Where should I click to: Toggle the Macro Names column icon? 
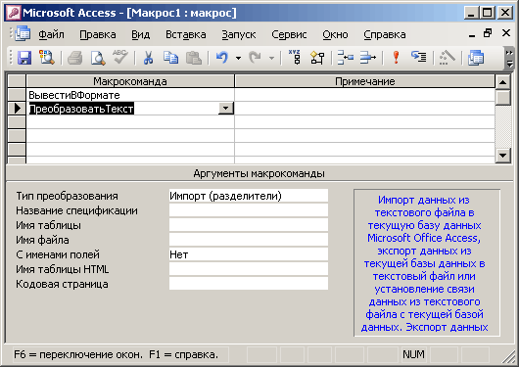[295, 58]
